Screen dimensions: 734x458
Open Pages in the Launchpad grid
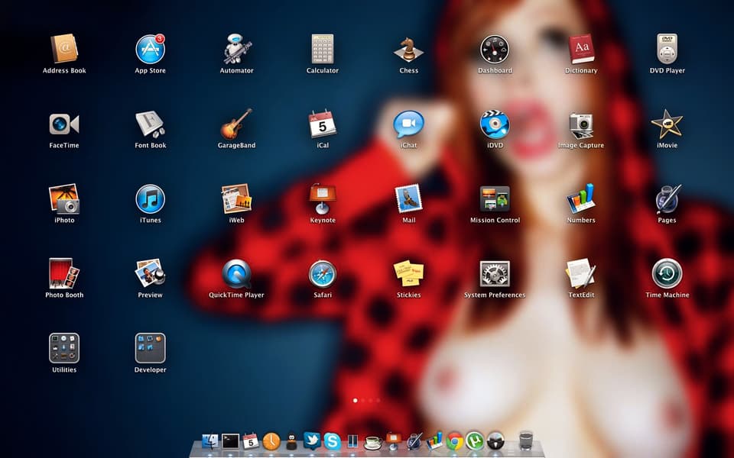(x=667, y=199)
